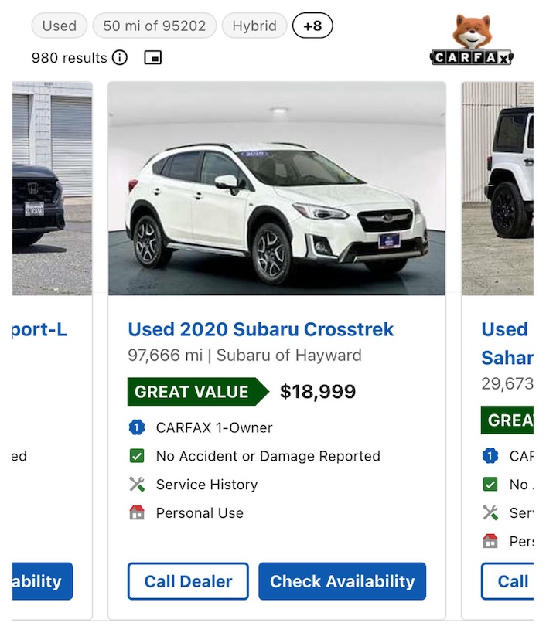Image resolution: width=546 pixels, height=633 pixels.
Task: Toggle the Hybrid filter pill
Action: point(254,26)
